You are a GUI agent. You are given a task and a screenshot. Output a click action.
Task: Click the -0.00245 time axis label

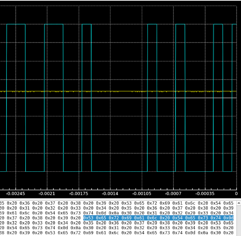click(16, 193)
